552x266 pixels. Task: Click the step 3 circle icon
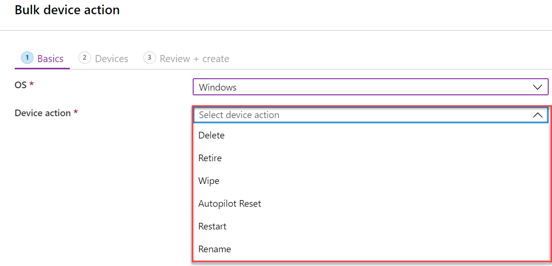point(150,58)
